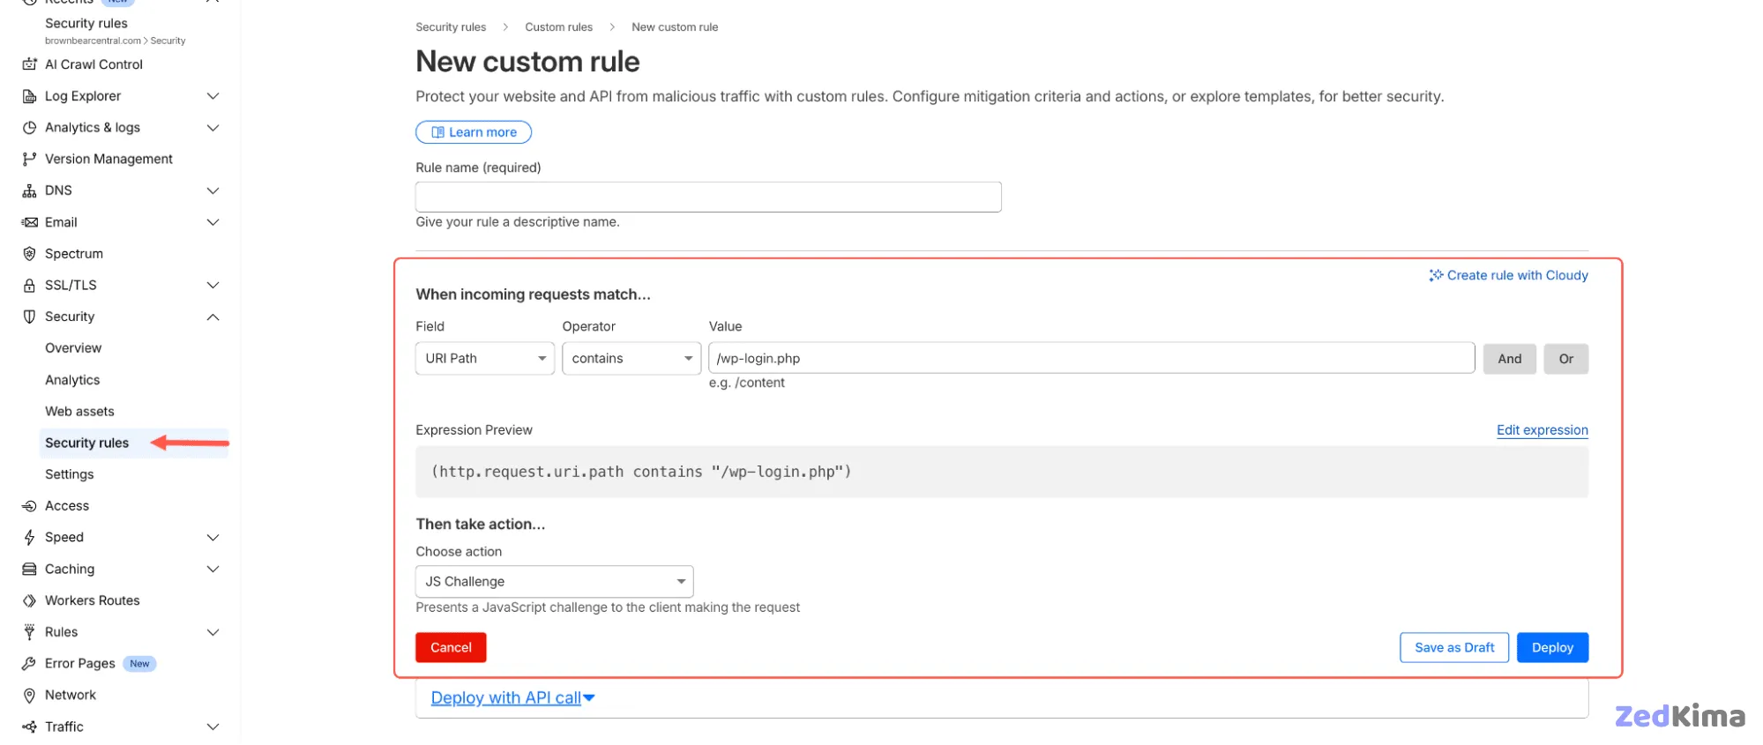Collapse the Security section chevron
This screenshot has height=745, width=1763.
(x=213, y=317)
